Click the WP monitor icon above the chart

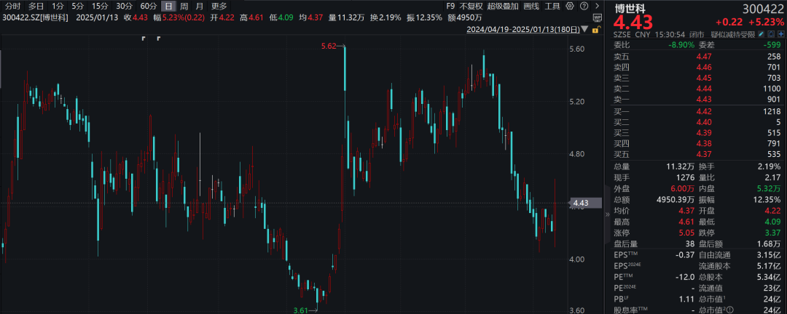pyautogui.click(x=596, y=17)
